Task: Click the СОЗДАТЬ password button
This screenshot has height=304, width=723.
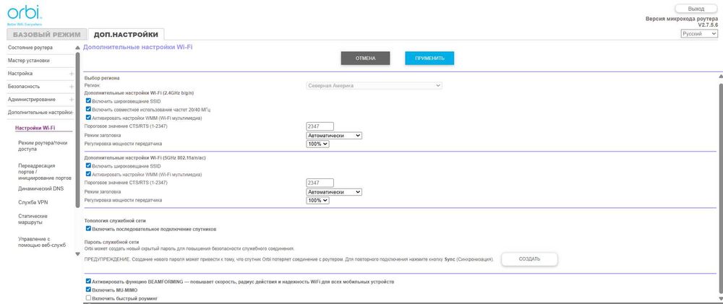Action: [529, 259]
